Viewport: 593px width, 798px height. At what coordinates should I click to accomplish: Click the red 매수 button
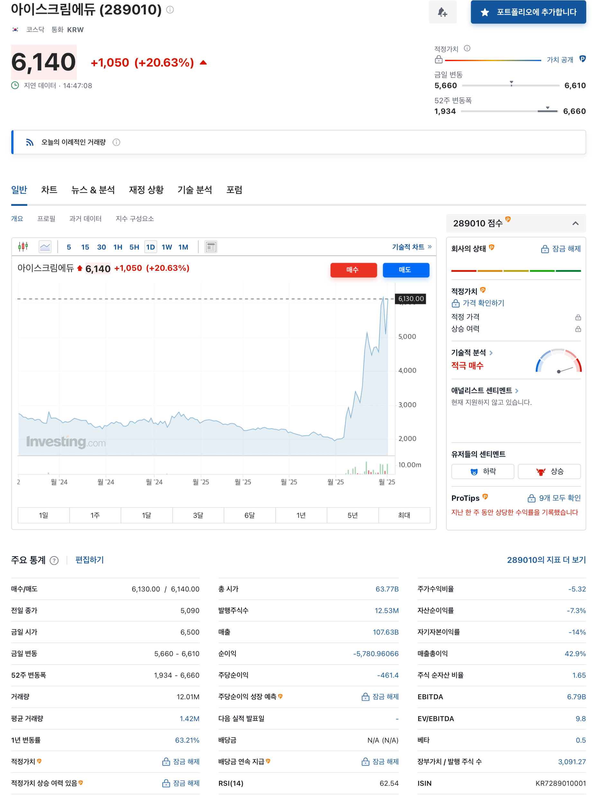353,270
